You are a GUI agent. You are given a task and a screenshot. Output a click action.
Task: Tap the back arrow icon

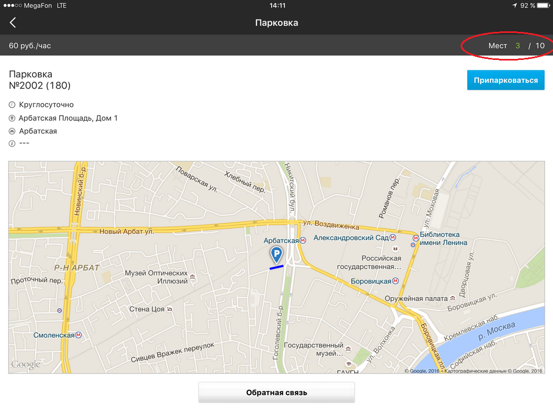[13, 23]
